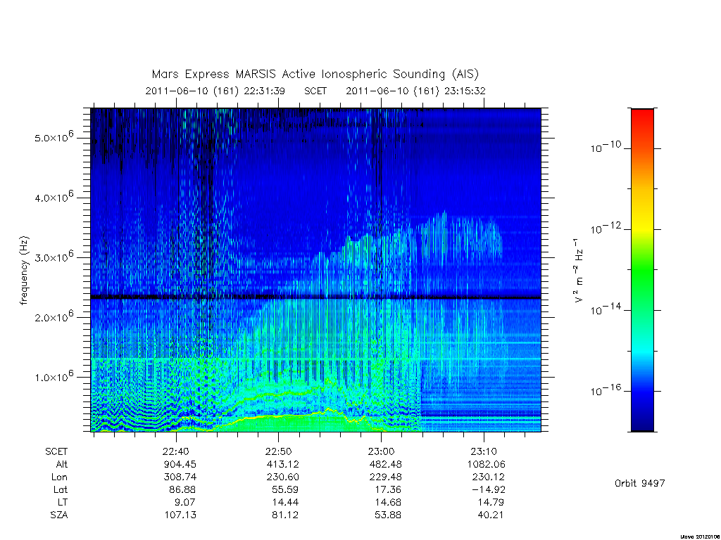Viewport: 721px width, 540px height.
Task: Click the 'SCET' label in the plot header
Action: pos(315,91)
